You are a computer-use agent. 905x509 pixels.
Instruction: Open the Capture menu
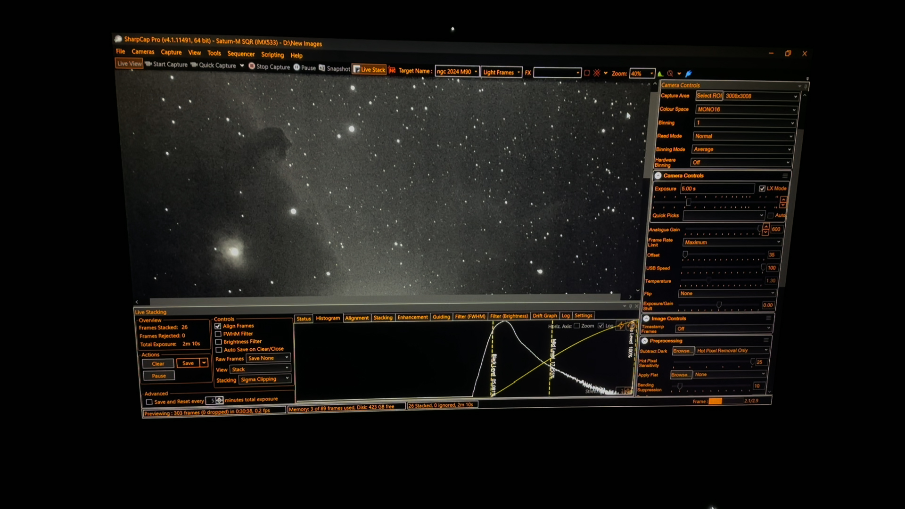(x=171, y=52)
